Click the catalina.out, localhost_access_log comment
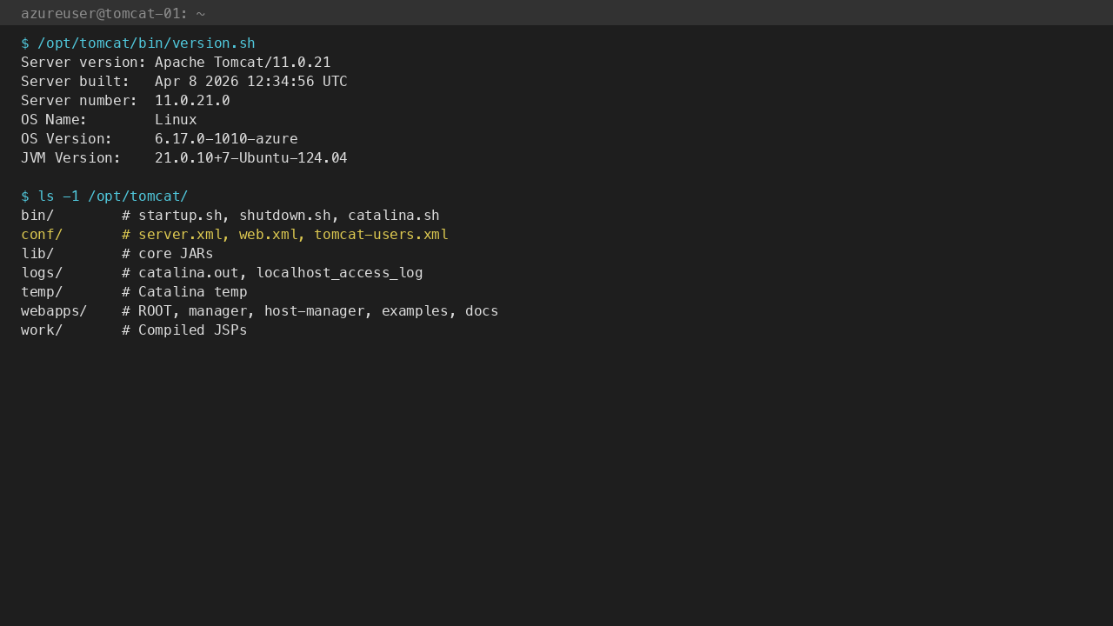 coord(272,273)
